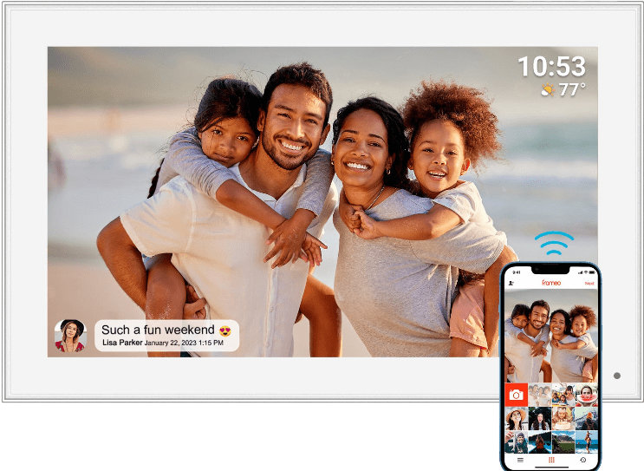Viewport: 644px width, 471px height.
Task: Select the first thumbnail next to camera
Action: (540, 395)
